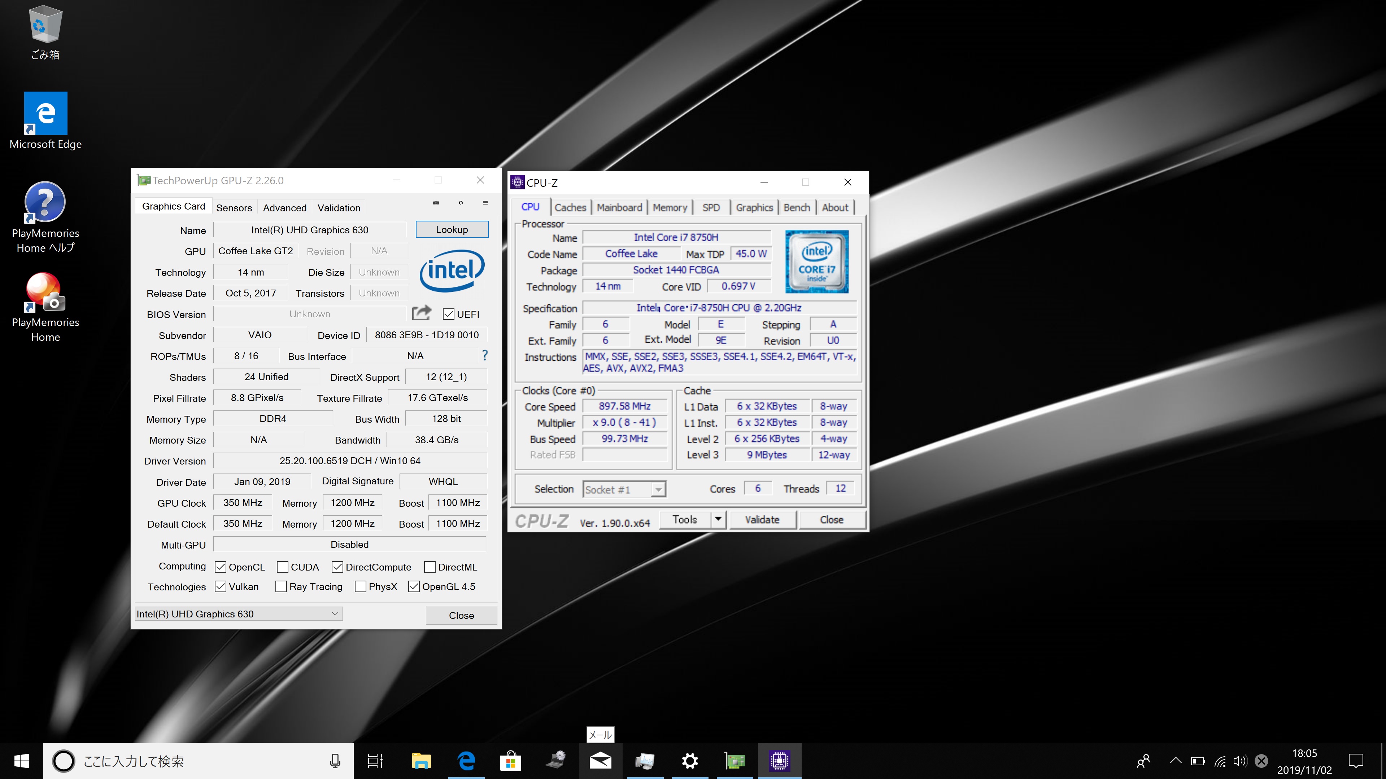Click the Close button in CPU-Z
This screenshot has height=779, width=1386.
click(x=832, y=519)
